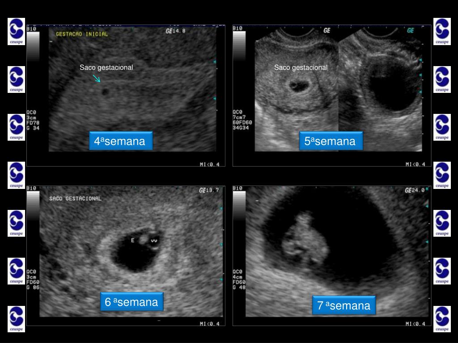Open the 7th week embryo ultrasound image
This screenshot has width=458, height=343.
pos(332,255)
